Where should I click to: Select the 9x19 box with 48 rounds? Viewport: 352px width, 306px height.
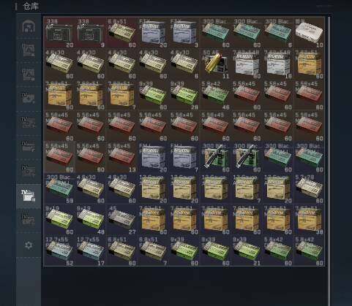tap(91, 220)
